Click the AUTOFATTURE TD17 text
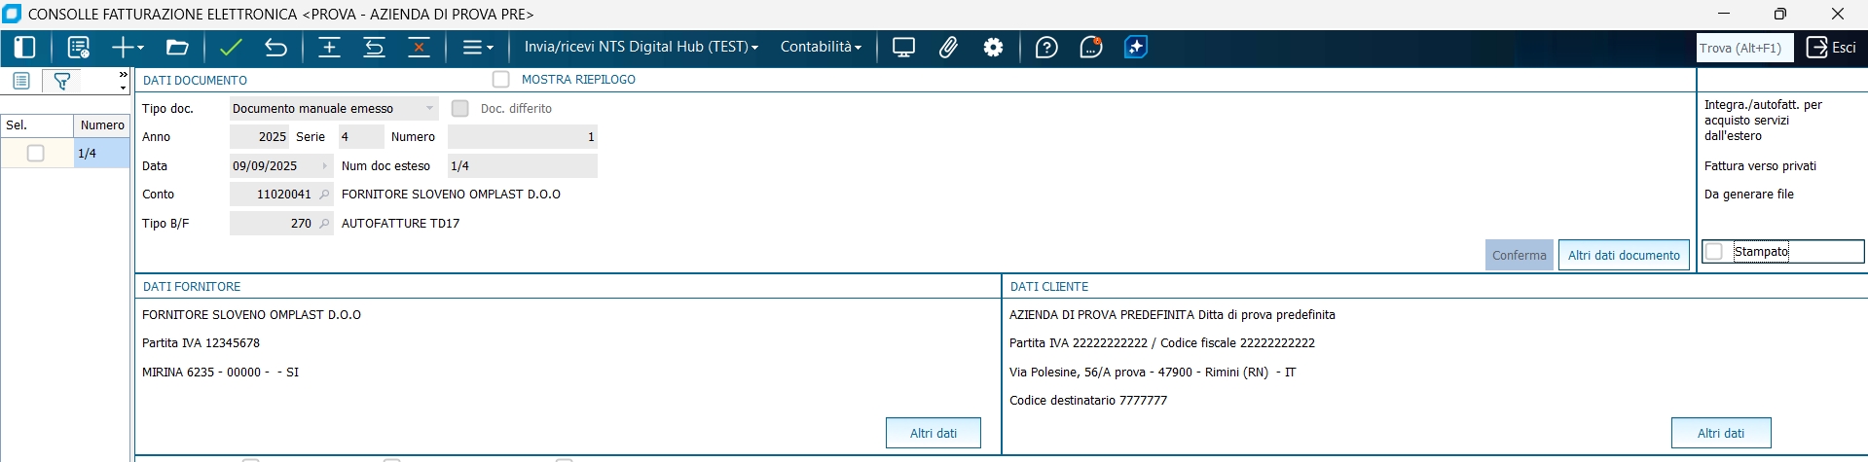Viewport: 1868px width, 462px height. point(400,224)
